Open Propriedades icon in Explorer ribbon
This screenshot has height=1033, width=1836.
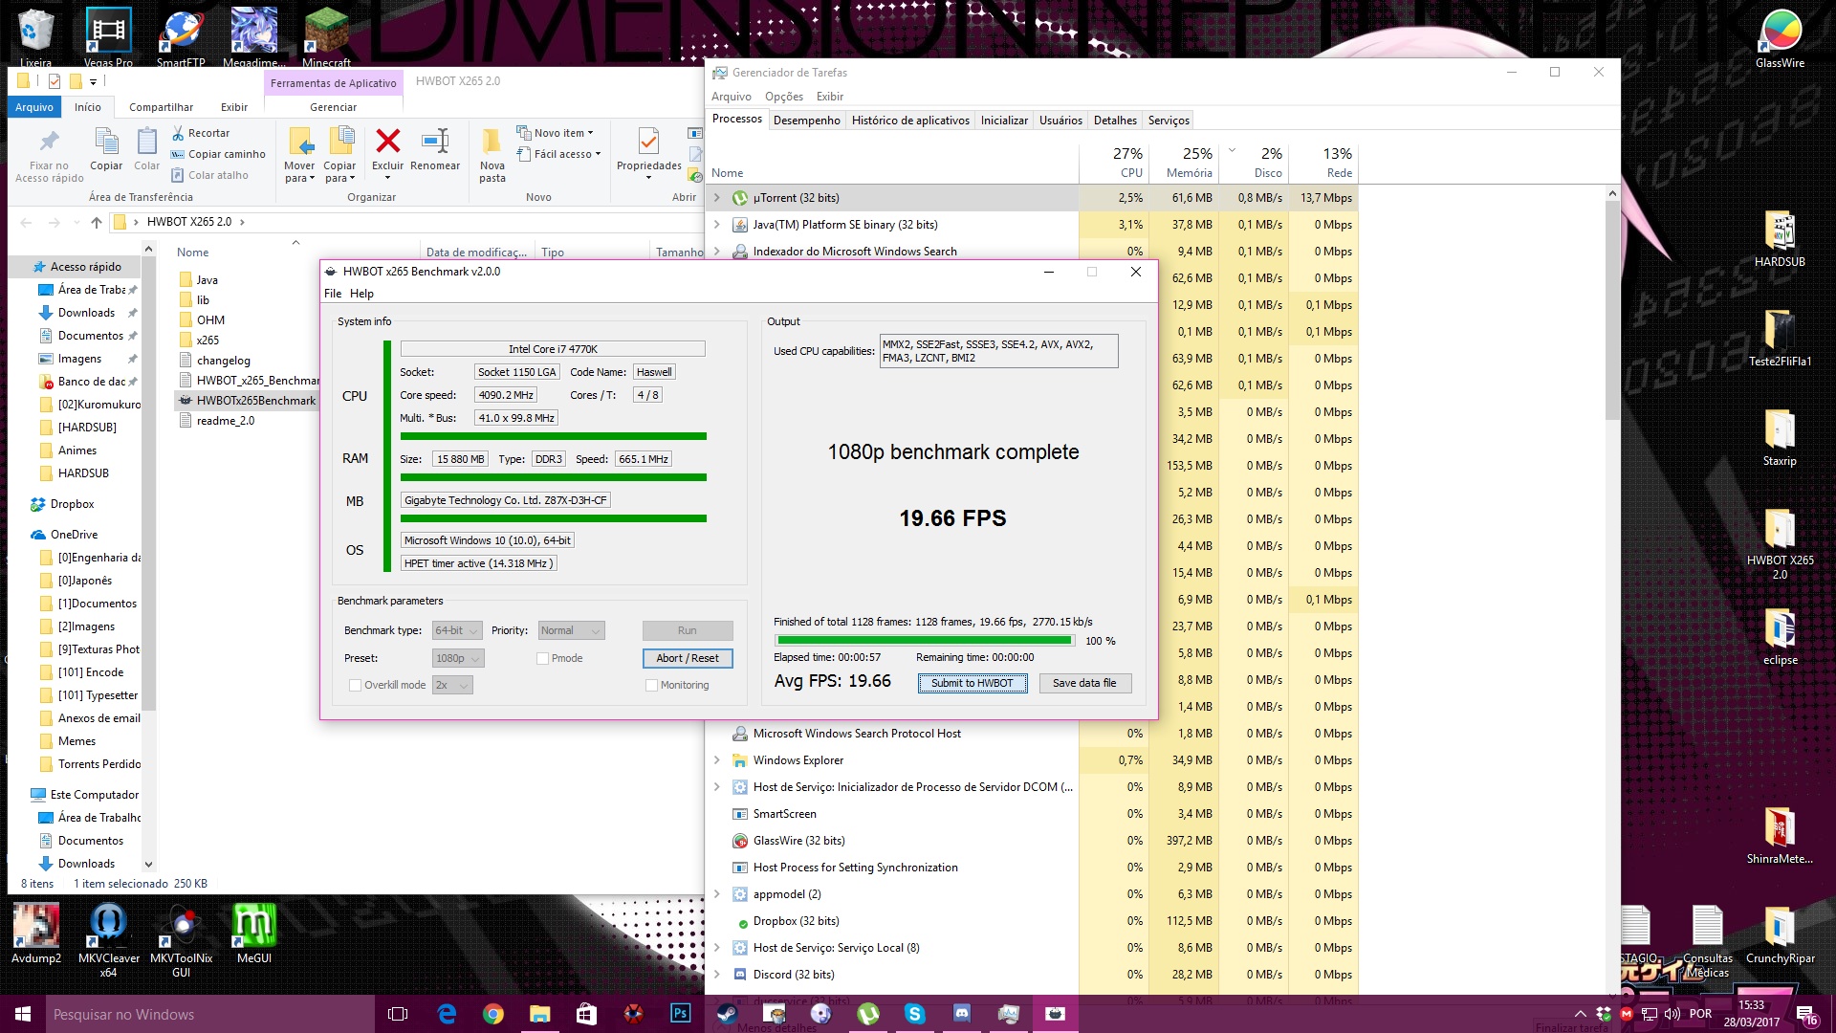tap(648, 142)
